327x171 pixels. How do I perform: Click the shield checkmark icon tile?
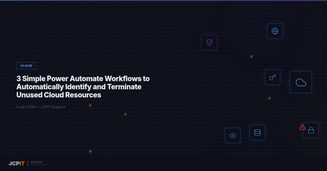pyautogui.click(x=209, y=42)
